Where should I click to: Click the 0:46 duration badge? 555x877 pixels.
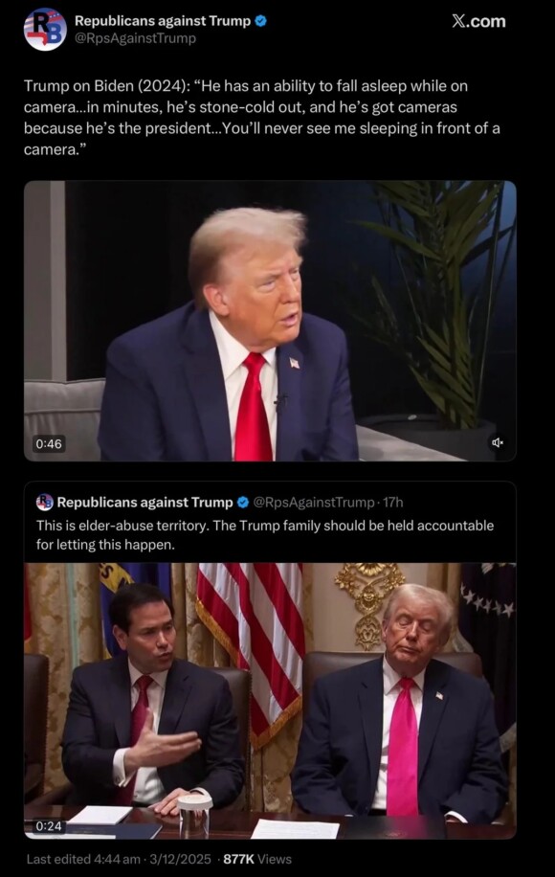tap(49, 443)
